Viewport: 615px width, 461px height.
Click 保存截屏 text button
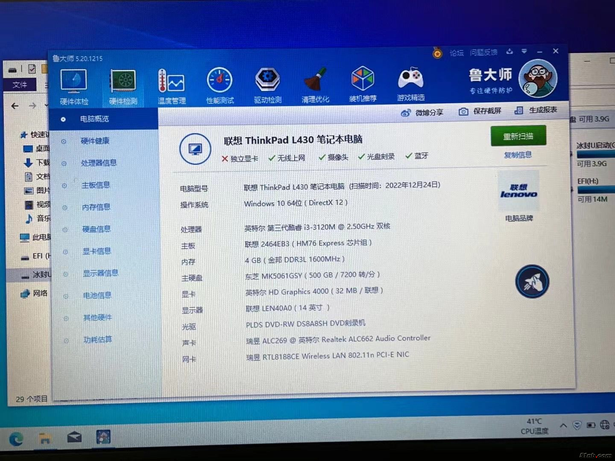487,111
